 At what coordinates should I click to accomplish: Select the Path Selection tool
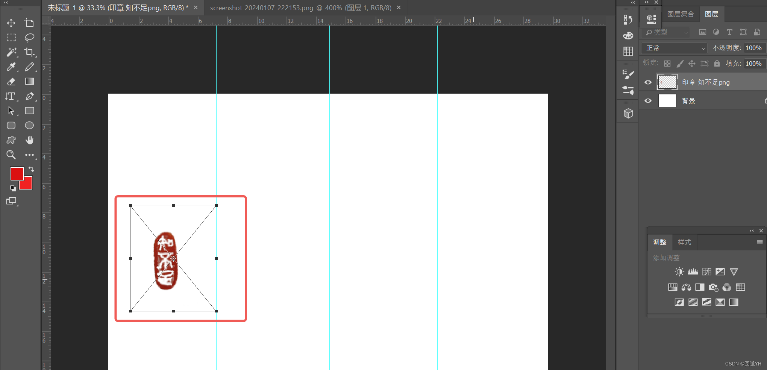click(x=11, y=111)
